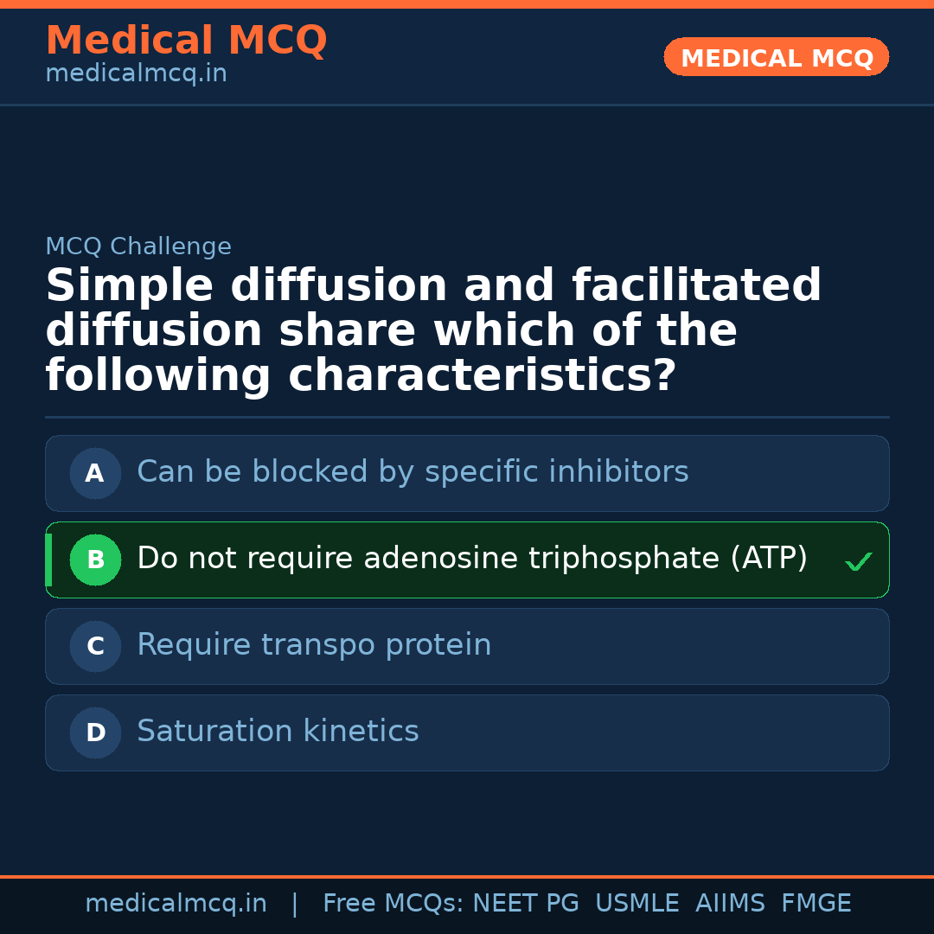Choose the 'Saturation kinetics' option
Viewport: 934px width, 934px height.
pyautogui.click(x=278, y=732)
